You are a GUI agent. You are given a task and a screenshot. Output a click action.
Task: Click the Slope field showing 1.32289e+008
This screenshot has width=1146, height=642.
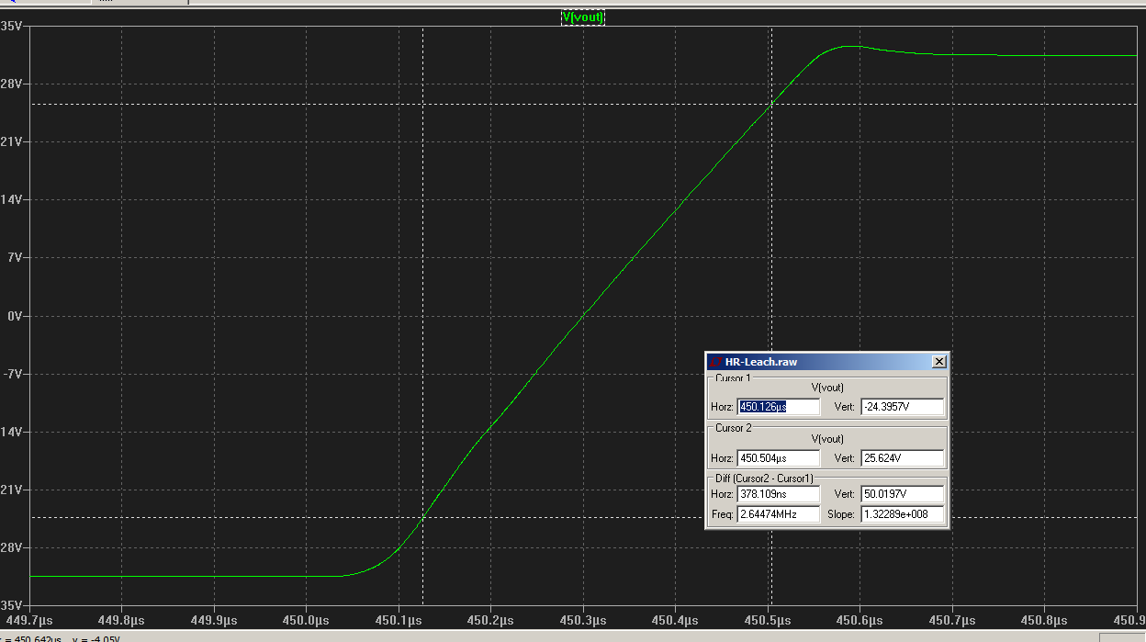902,514
